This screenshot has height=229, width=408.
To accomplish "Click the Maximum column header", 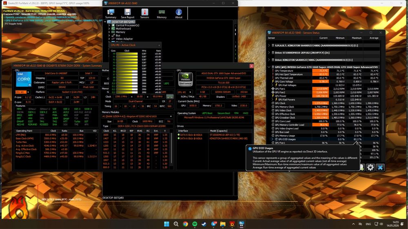I will tap(357, 38).
